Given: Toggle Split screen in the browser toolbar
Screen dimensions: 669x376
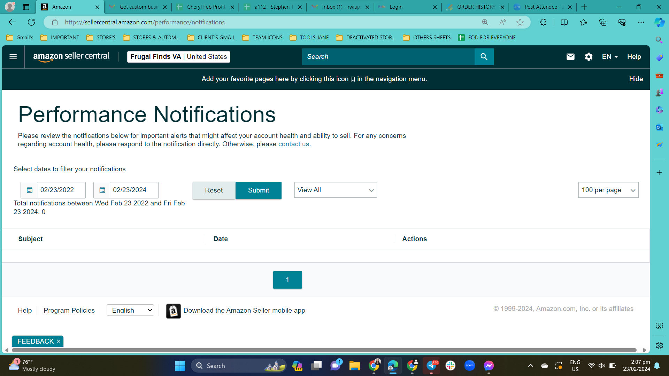Looking at the screenshot, I should 564,22.
